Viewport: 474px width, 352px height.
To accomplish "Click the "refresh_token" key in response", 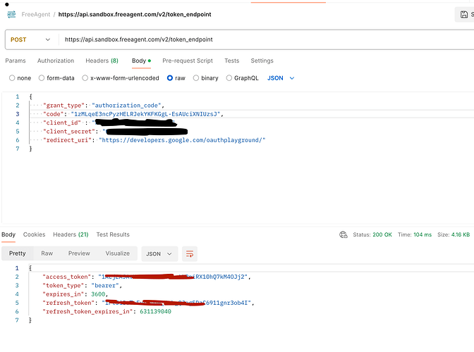I will pos(68,303).
